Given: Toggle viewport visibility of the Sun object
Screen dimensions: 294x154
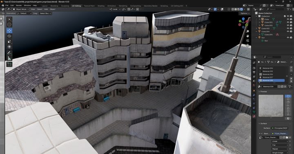Looking at the screenshot, I should point(288,37).
